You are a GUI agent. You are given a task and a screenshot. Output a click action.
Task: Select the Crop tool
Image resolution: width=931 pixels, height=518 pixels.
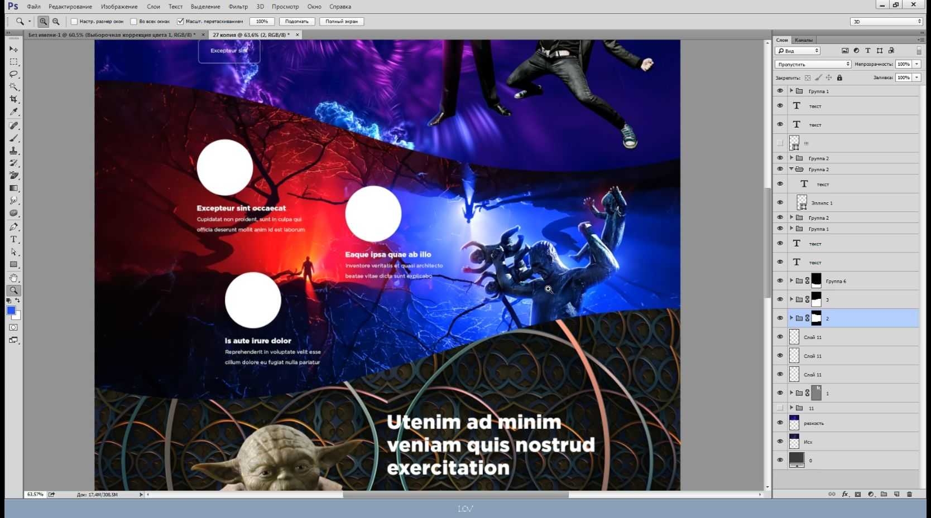click(x=14, y=99)
